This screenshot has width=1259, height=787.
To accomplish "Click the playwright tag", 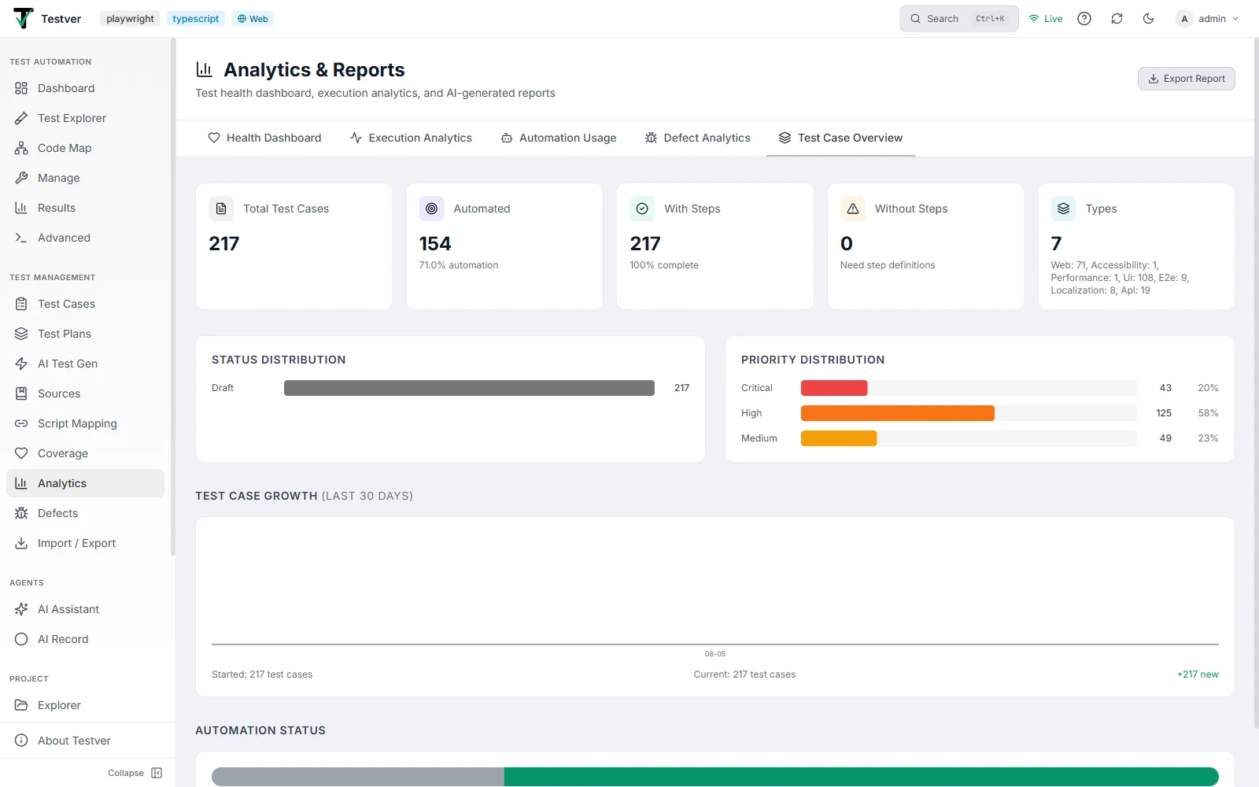I will pyautogui.click(x=130, y=19).
